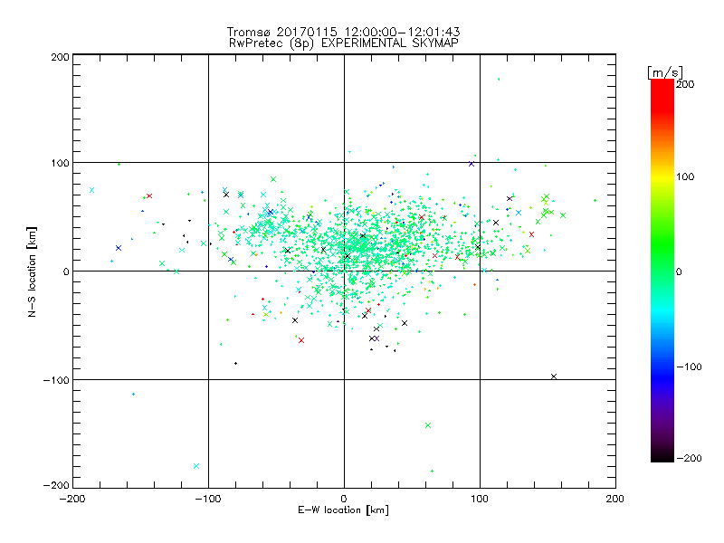The width and height of the screenshot is (724, 543).
Task: Click the "E-W location [km]" axis label
Action: pyautogui.click(x=344, y=510)
